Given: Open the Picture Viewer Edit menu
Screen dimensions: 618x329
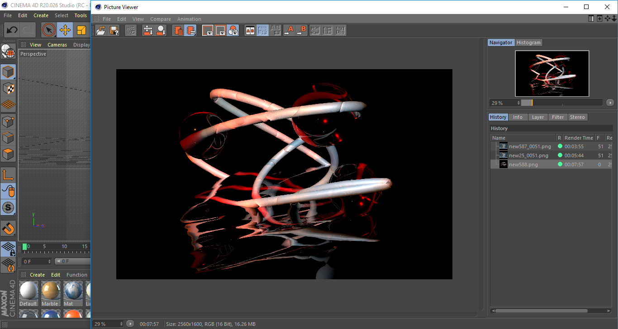Looking at the screenshot, I should pyautogui.click(x=122, y=19).
